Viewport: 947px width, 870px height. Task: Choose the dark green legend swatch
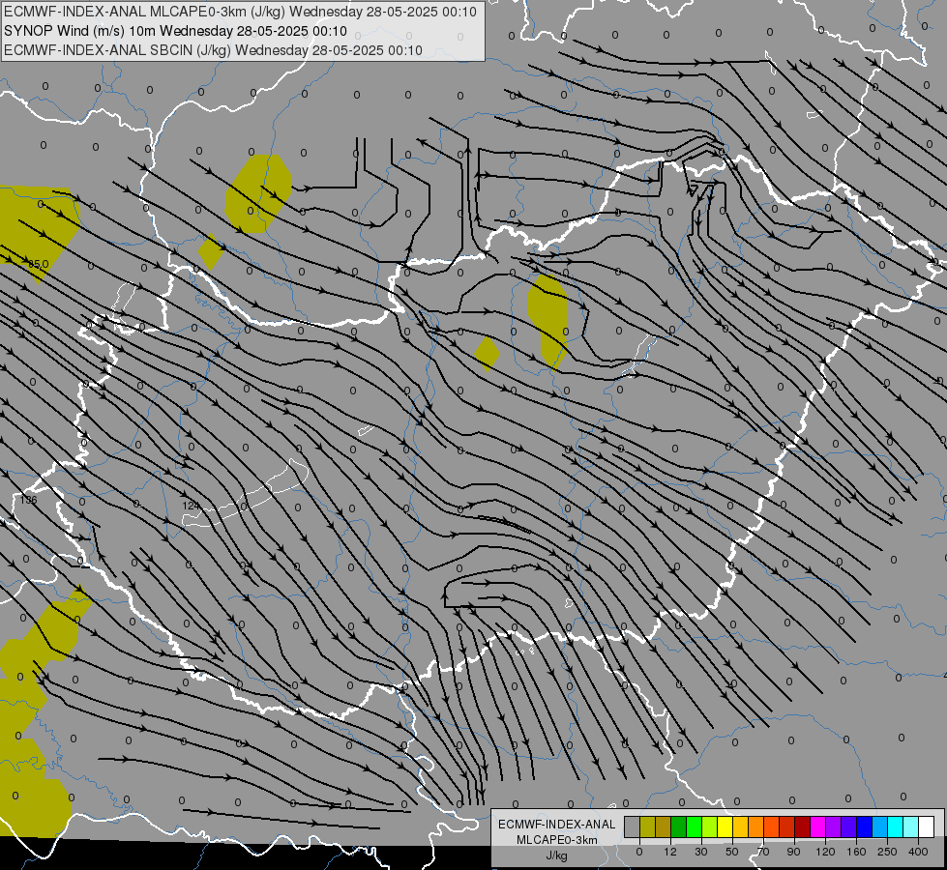point(679,826)
